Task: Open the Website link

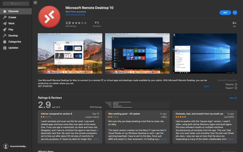Action: tap(229, 85)
